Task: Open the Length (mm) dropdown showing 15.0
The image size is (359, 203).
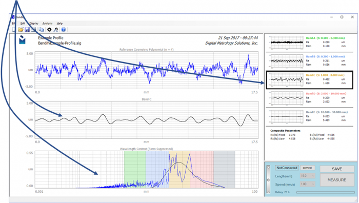Action: click(308, 176)
